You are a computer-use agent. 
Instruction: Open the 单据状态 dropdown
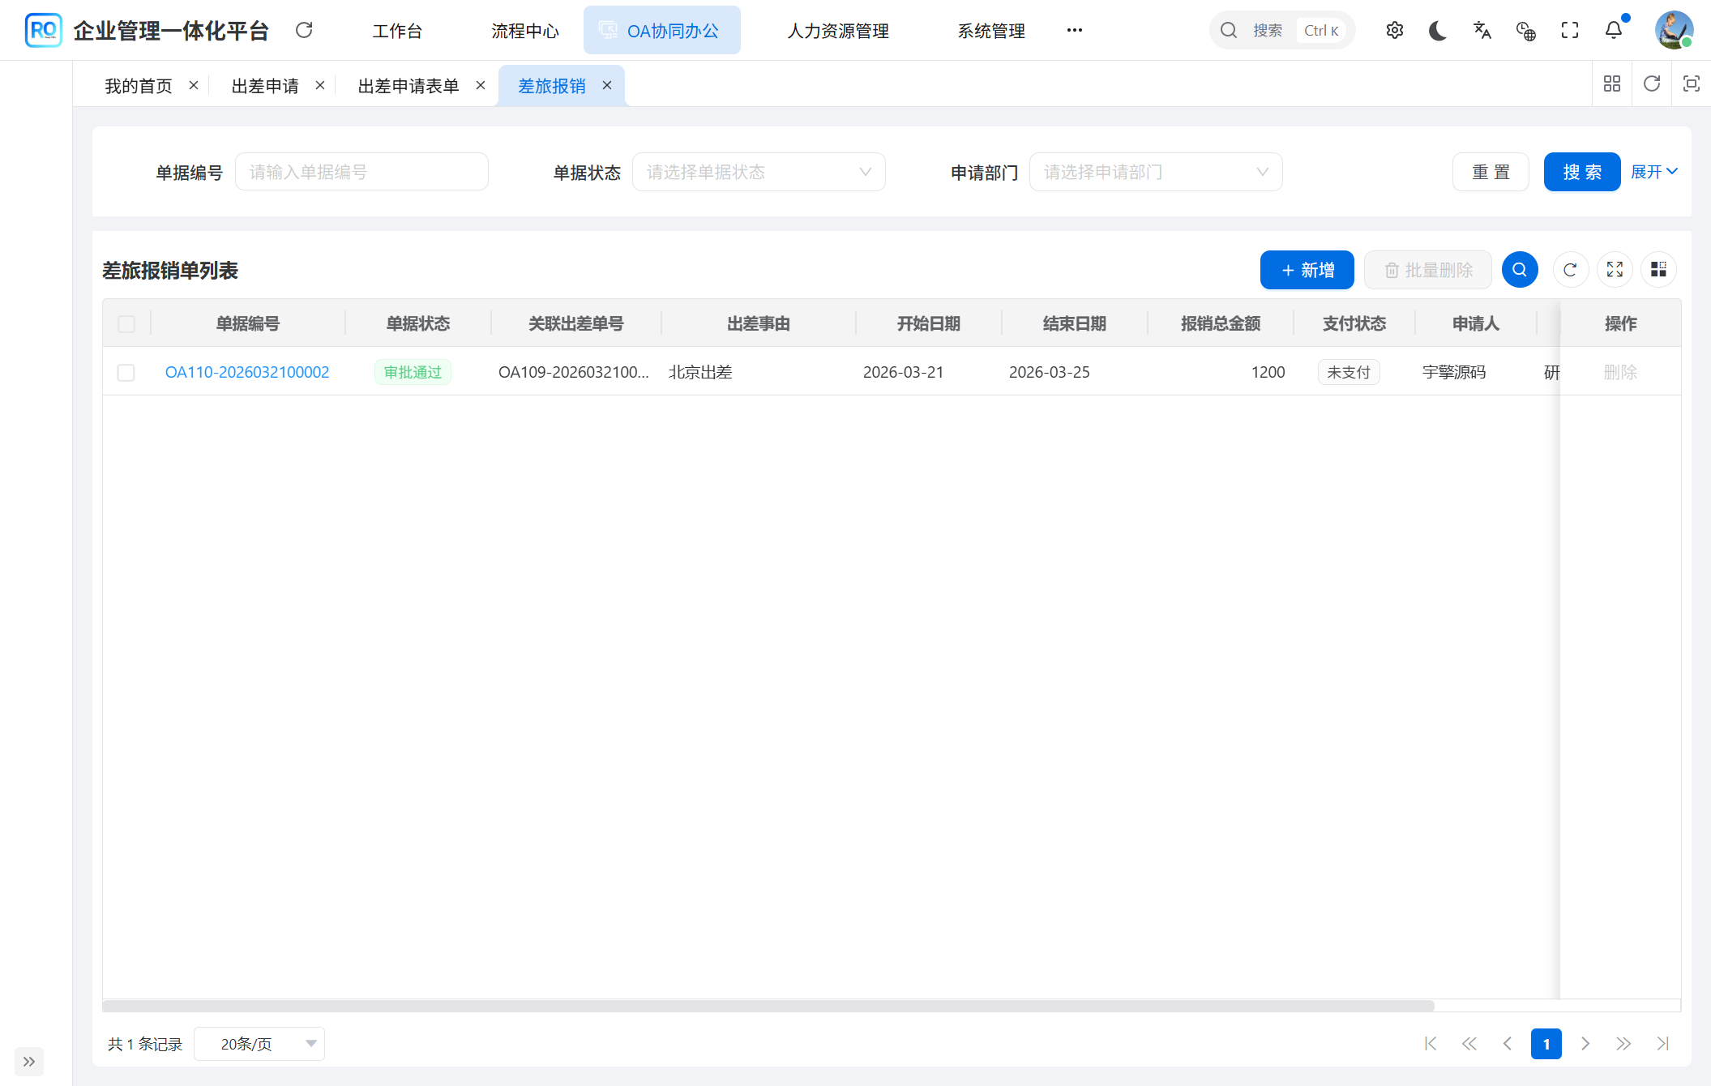point(758,172)
